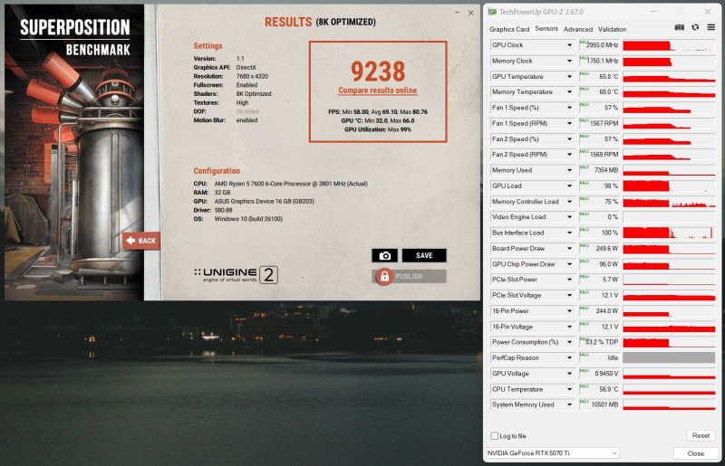This screenshot has width=725, height=466.
Task: Click the GPU-Z refresh icon
Action: [695, 28]
